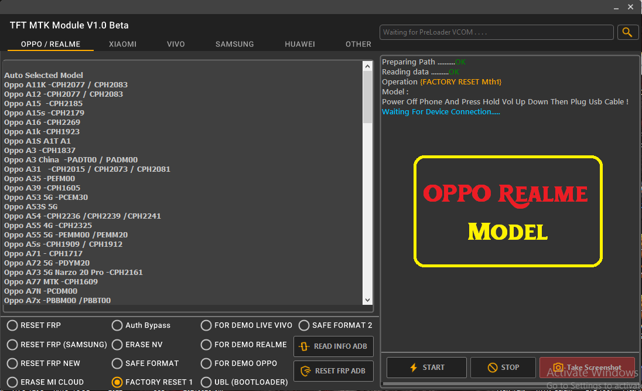Minimize the TFT MTK Module window

[616, 8]
